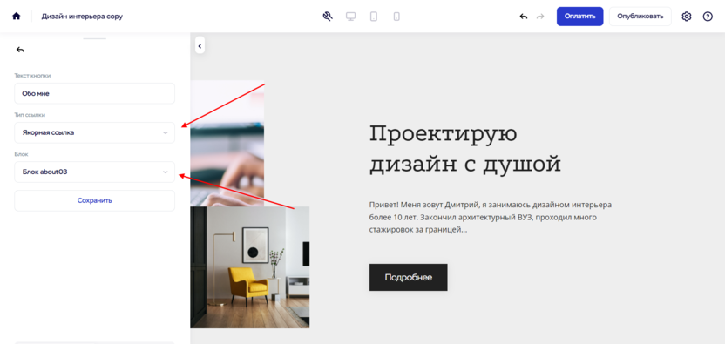The width and height of the screenshot is (725, 344).
Task: Edit the Текст кнопки input field
Action: tap(94, 93)
